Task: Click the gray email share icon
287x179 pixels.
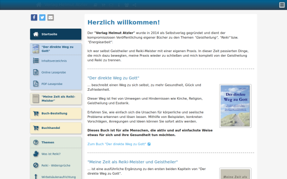Action: (51, 18)
